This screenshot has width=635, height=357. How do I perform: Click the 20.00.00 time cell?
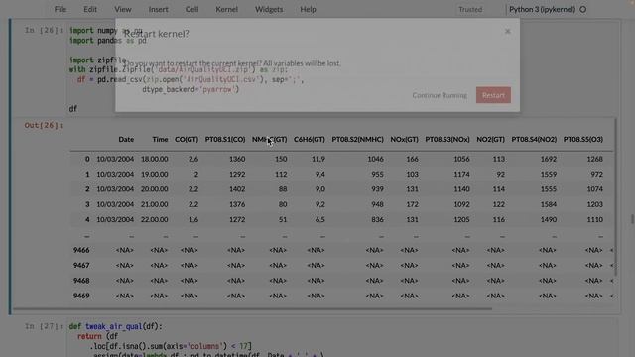click(155, 189)
